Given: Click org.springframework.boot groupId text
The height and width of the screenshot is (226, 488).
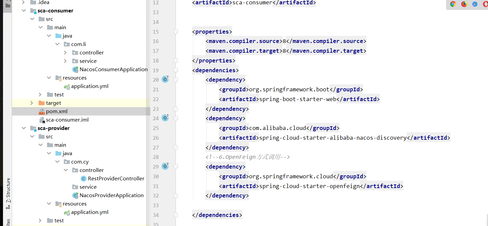Looking at the screenshot, I should (x=289, y=89).
